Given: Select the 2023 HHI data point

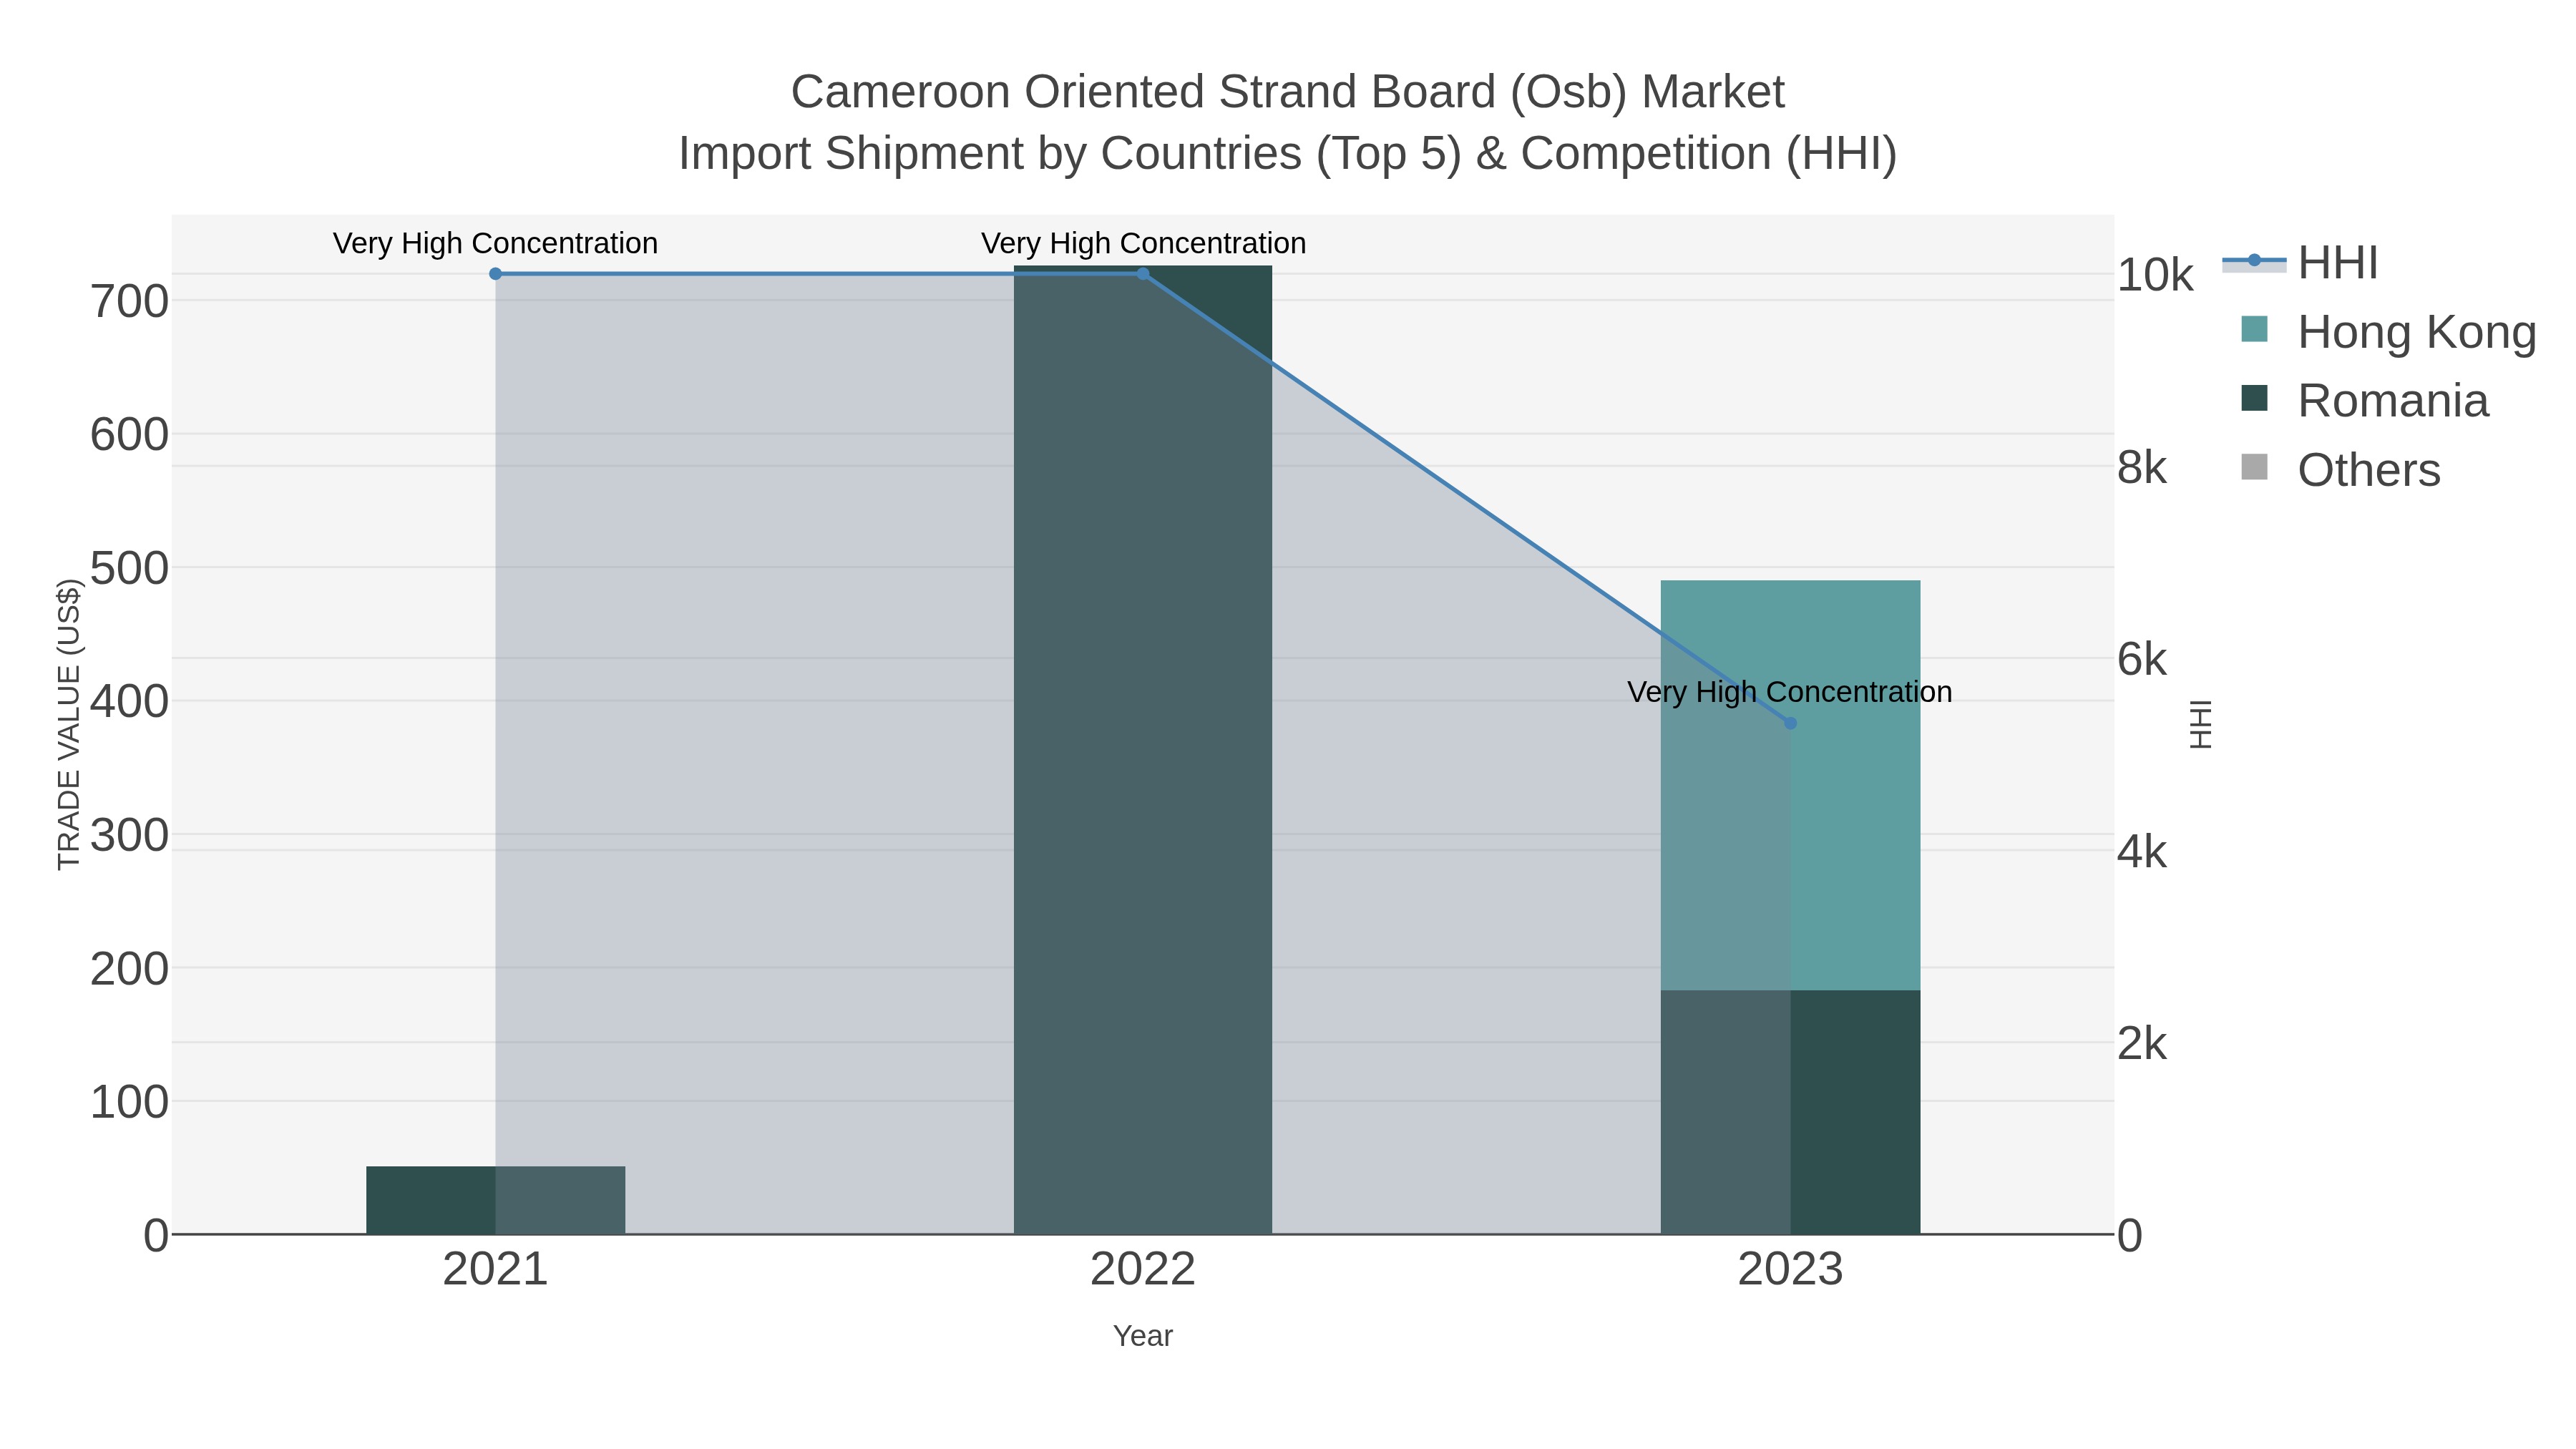Looking at the screenshot, I should pyautogui.click(x=1790, y=723).
